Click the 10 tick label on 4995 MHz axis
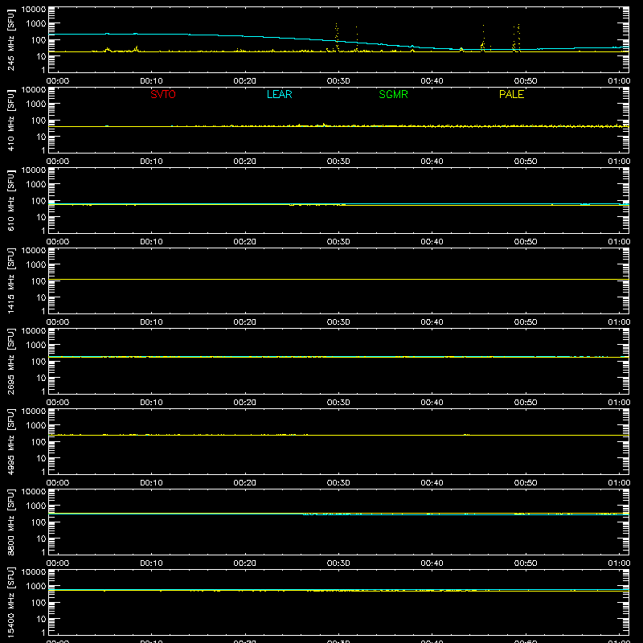Image resolution: width=643 pixels, height=643 pixels. (41, 458)
